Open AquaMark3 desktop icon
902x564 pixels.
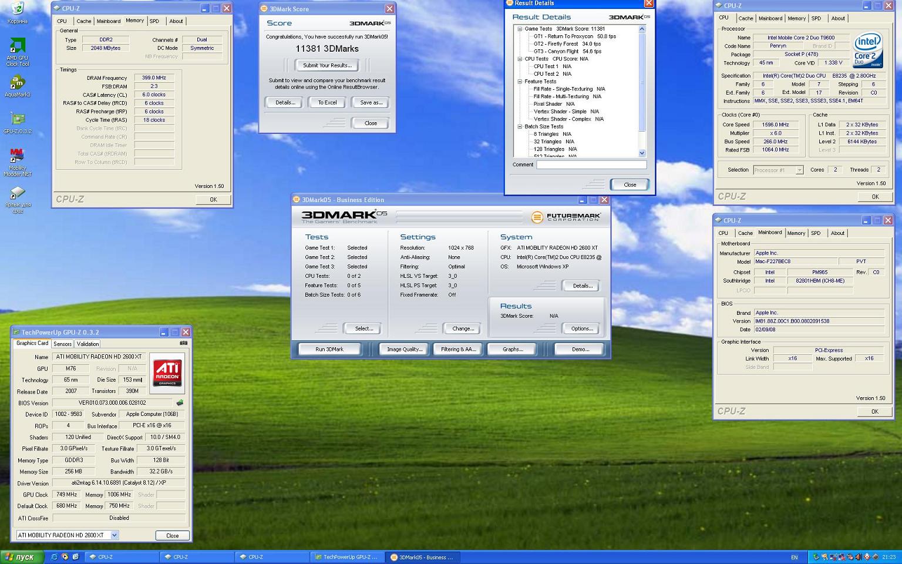tap(17, 86)
